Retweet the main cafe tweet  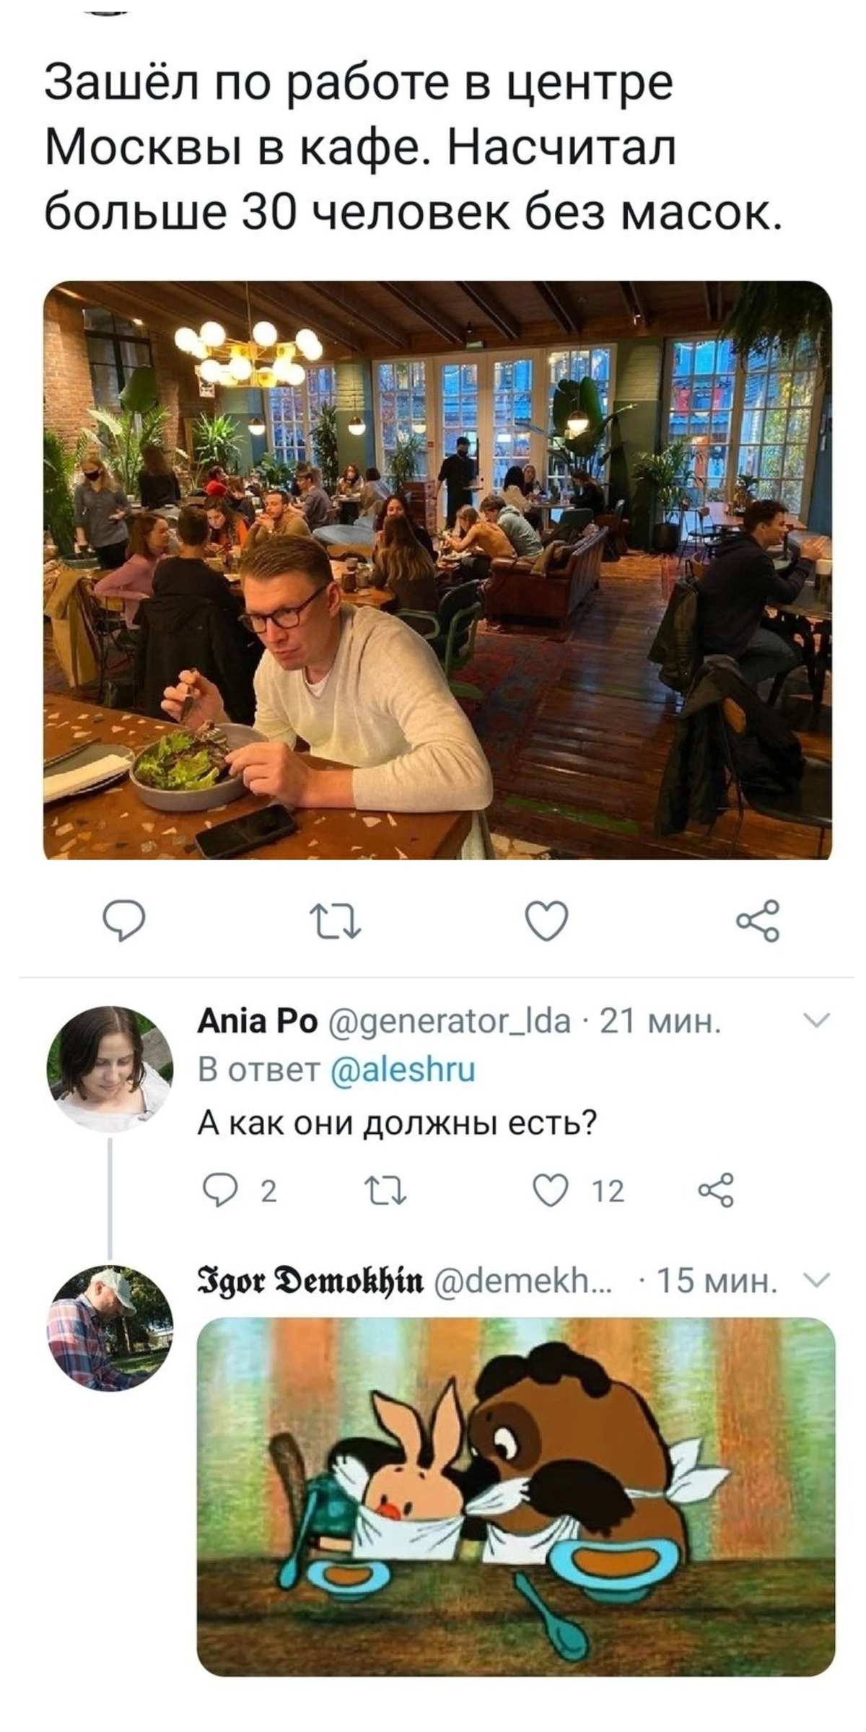coord(335,922)
